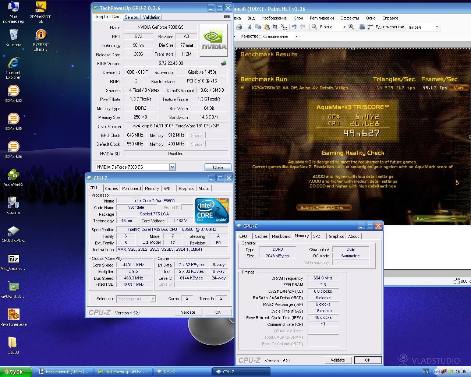Click the Deselect icon in Paint.NET
This screenshot has width=471, height=377.
click(283, 27)
